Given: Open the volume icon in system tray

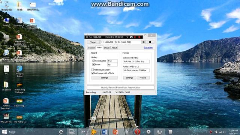Looking at the screenshot, I should pos(224,132).
